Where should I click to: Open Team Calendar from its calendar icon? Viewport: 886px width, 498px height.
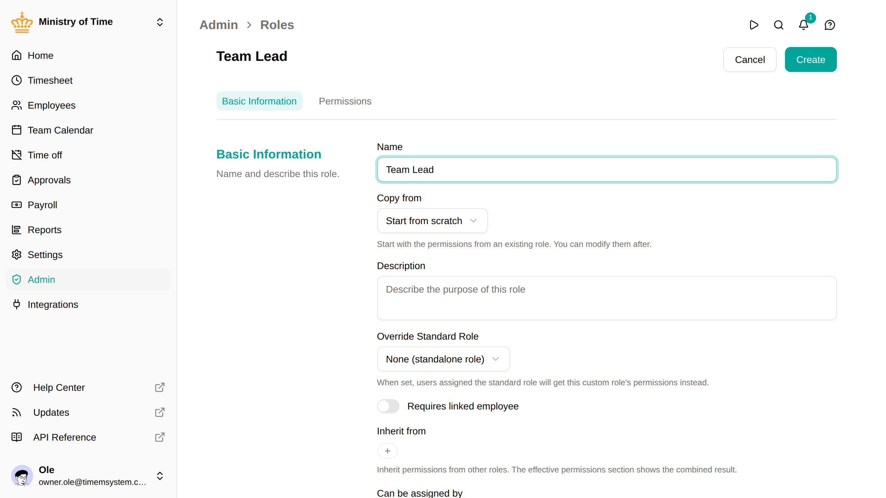[x=17, y=130]
